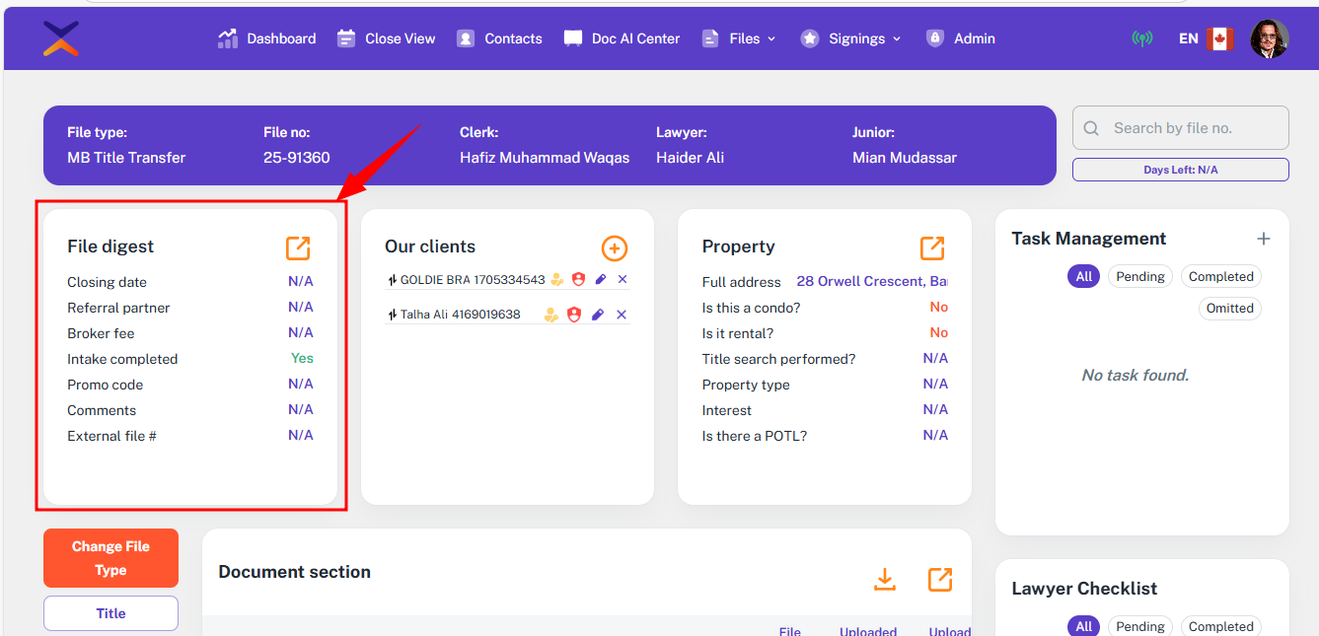Click the pencil edit icon for GOLDIE BRA
The height and width of the screenshot is (636, 1319).
pyautogui.click(x=600, y=280)
